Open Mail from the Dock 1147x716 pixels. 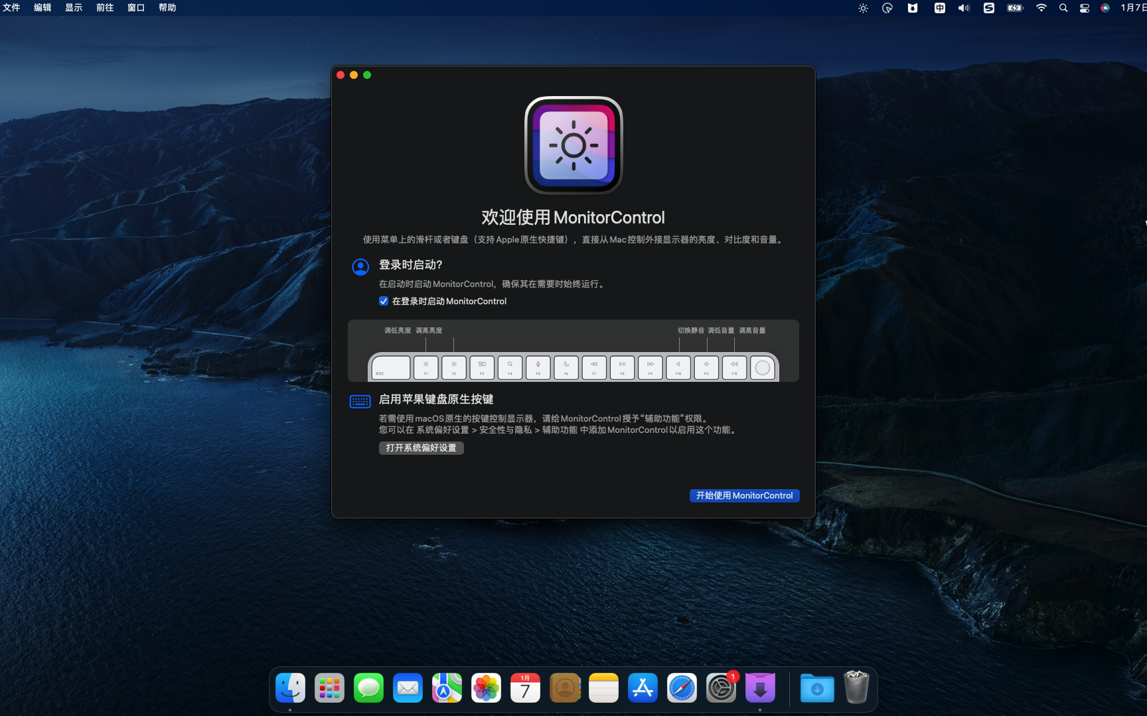pyautogui.click(x=408, y=688)
